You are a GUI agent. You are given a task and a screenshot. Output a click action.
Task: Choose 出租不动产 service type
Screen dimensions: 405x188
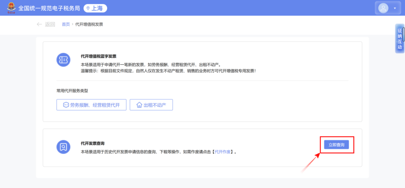point(151,105)
